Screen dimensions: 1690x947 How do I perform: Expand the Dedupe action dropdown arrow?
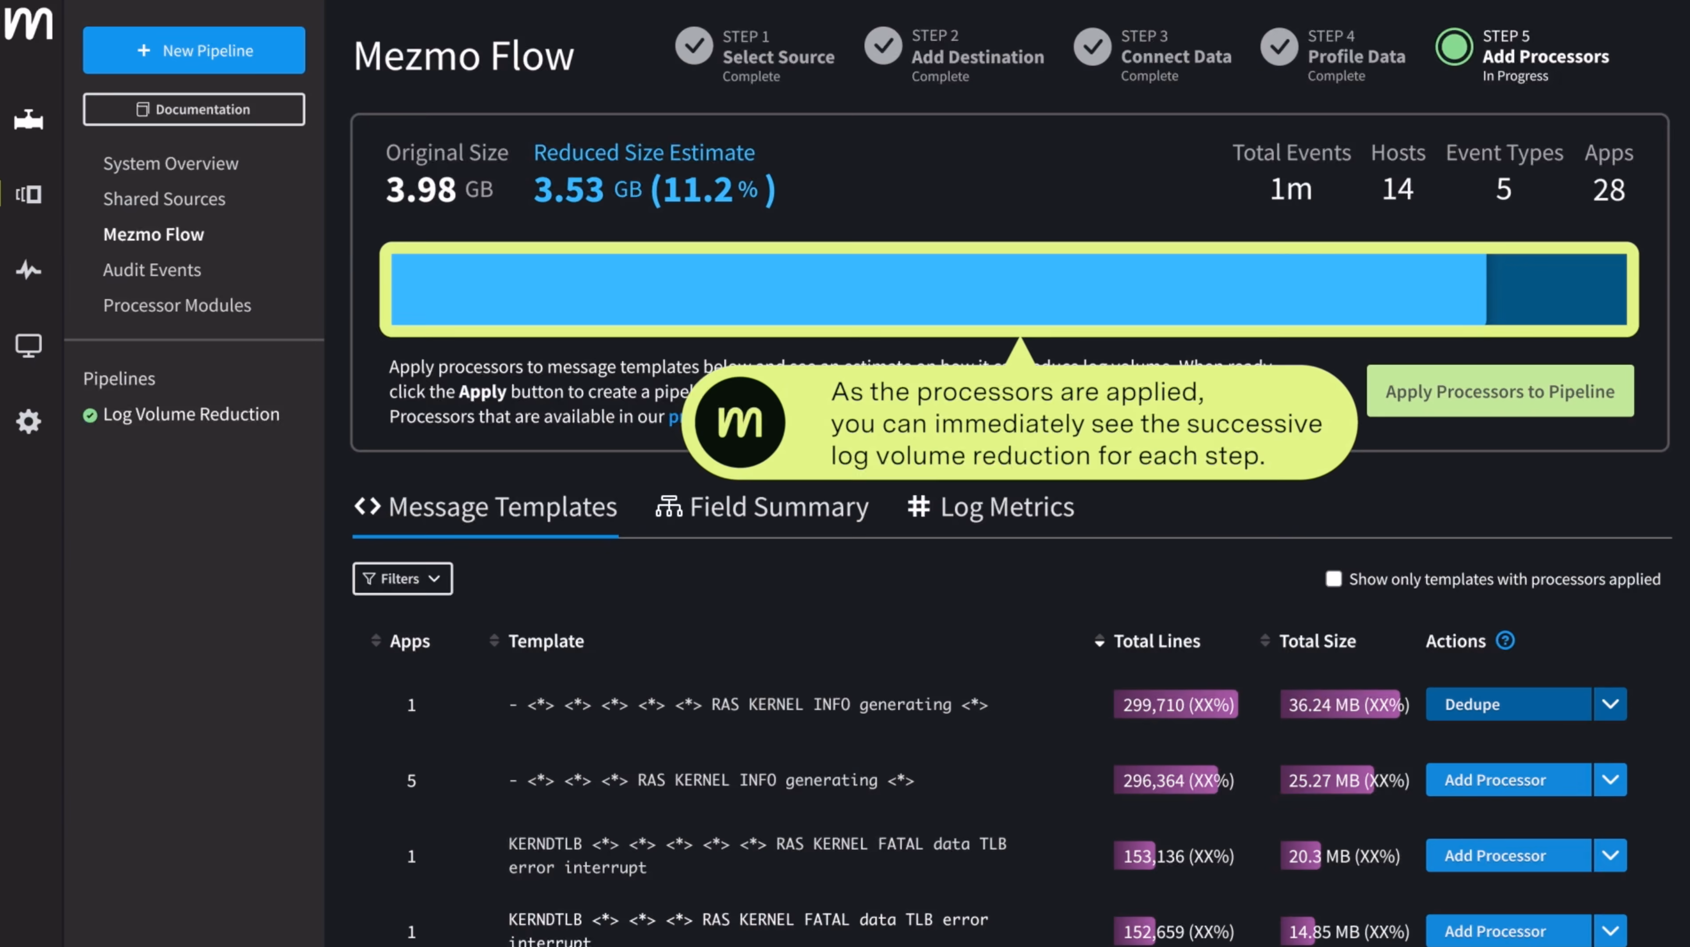[x=1610, y=704]
